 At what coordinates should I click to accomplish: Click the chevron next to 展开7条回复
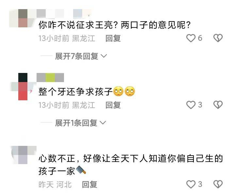tap(104, 56)
